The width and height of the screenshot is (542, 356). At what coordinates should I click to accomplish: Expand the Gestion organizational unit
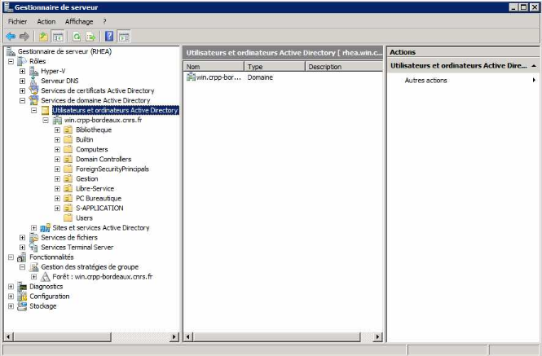[x=57, y=179]
